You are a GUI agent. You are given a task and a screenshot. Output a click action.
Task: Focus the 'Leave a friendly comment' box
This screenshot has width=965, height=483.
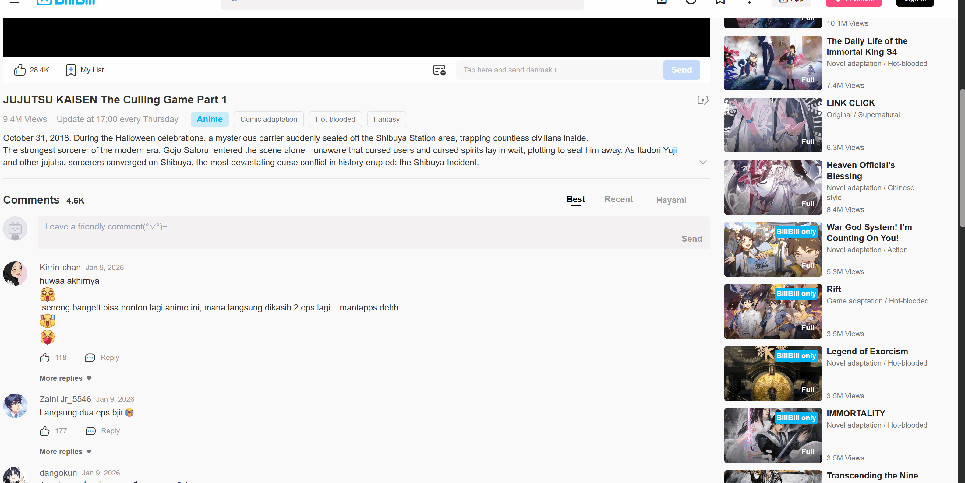pos(373,233)
